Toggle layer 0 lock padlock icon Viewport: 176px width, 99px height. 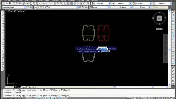[46, 7]
